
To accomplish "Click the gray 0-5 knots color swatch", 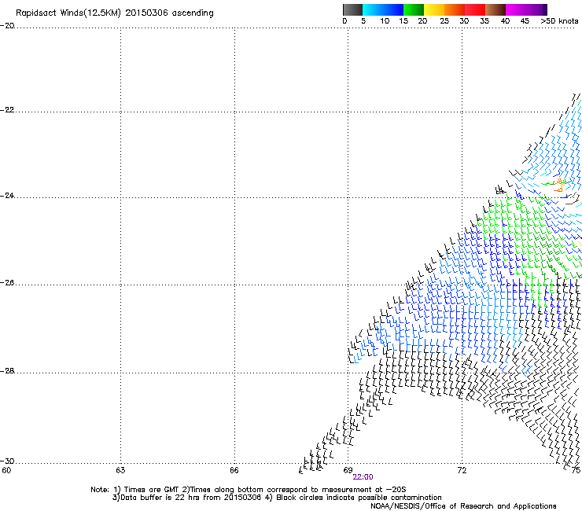I will pos(352,9).
